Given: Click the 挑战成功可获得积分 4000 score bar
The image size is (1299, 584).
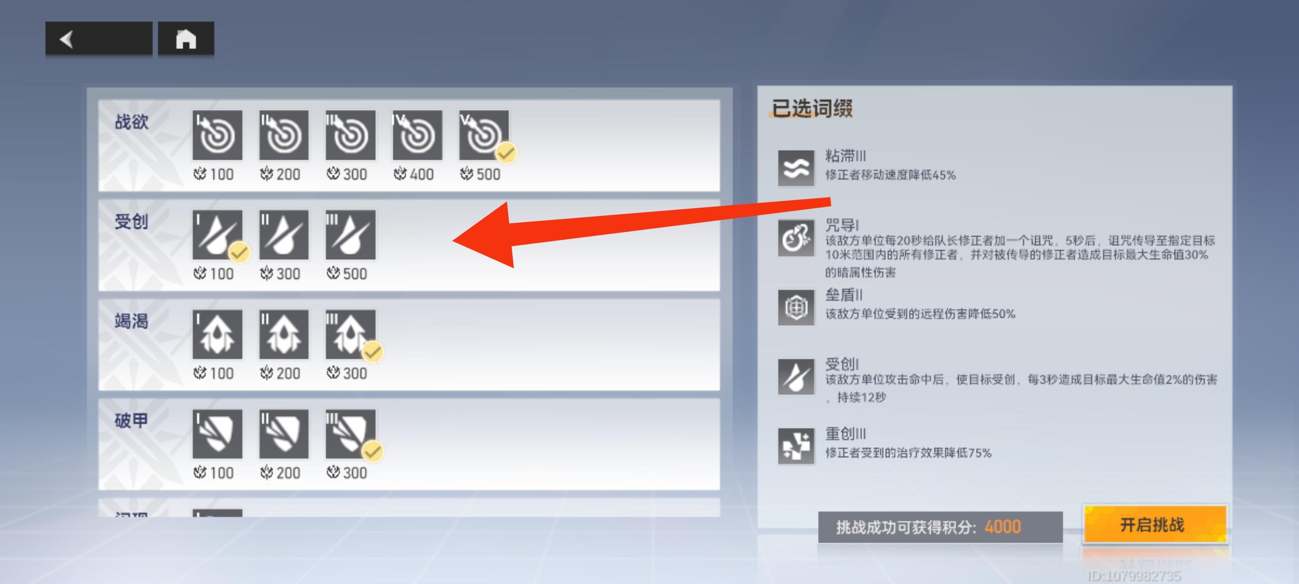Looking at the screenshot, I should point(940,527).
